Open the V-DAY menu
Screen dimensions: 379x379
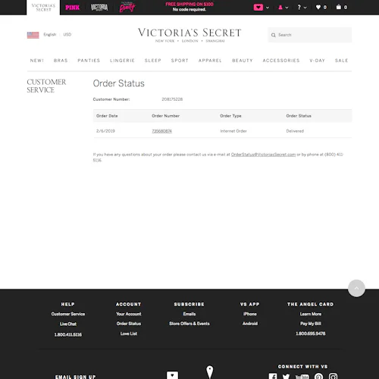point(318,61)
